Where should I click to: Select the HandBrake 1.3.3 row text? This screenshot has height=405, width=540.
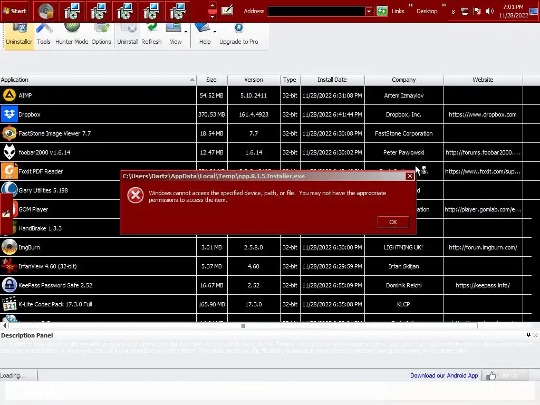[x=40, y=228]
